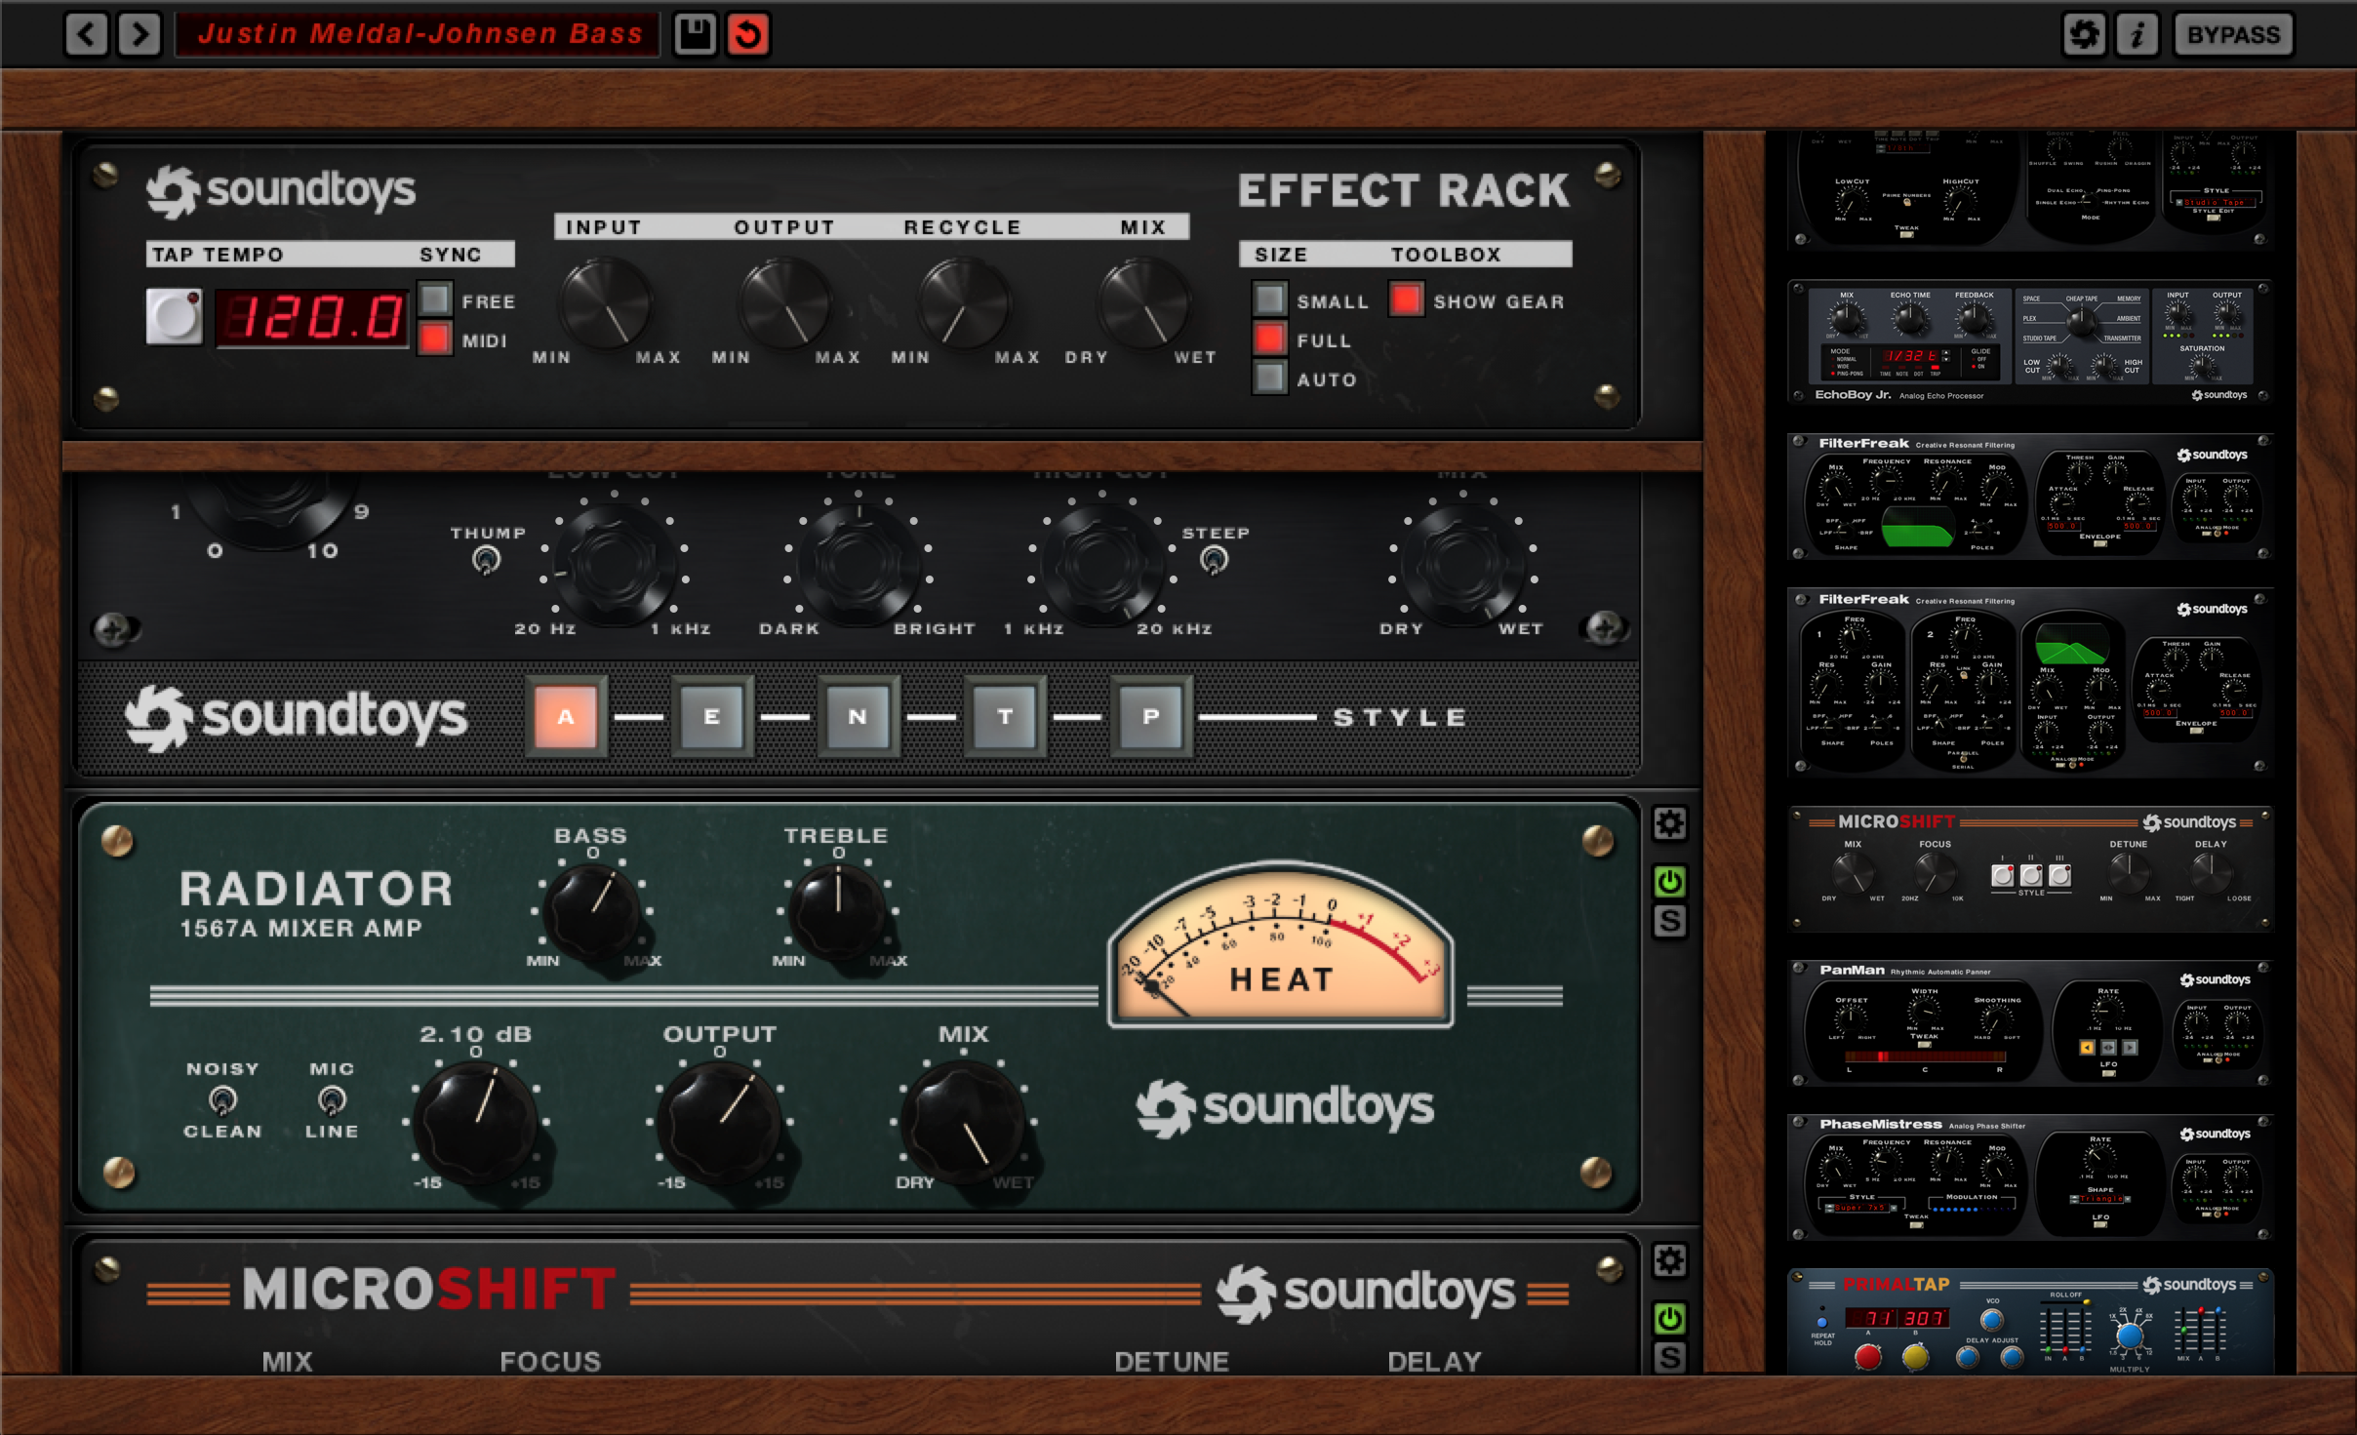This screenshot has height=1435, width=2357.
Task: Open MicroShift module gear settings
Action: pyautogui.click(x=1669, y=1261)
